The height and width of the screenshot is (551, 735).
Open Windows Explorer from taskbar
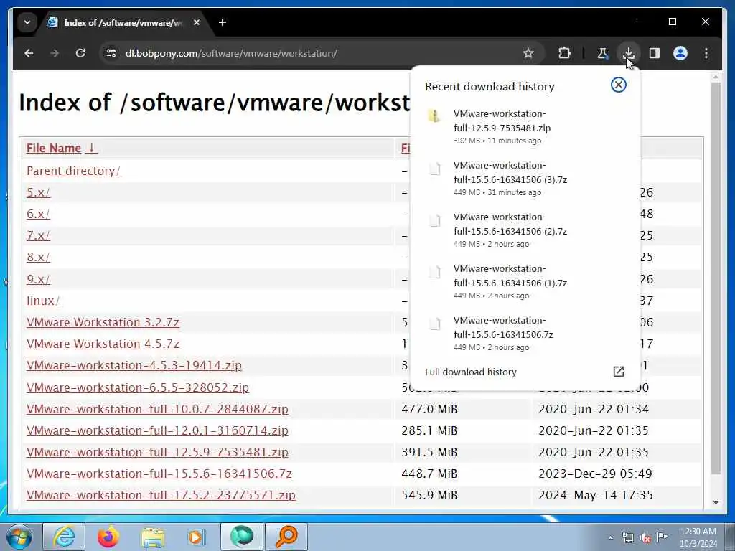[153, 537]
